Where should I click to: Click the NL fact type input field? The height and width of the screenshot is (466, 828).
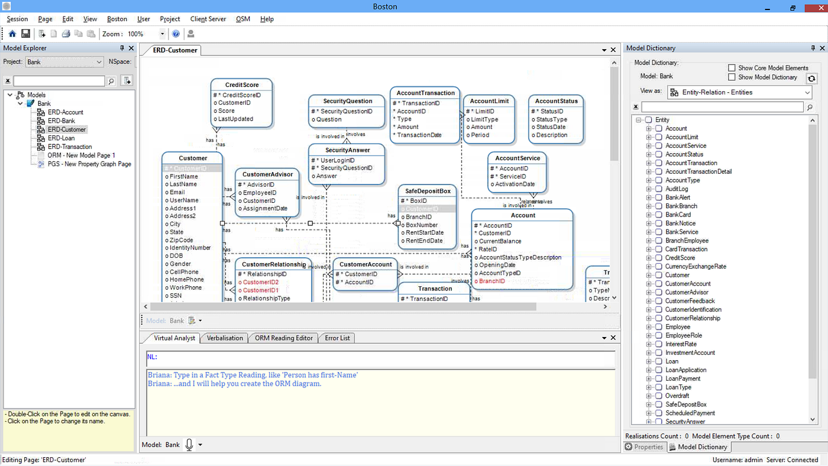(x=380, y=358)
